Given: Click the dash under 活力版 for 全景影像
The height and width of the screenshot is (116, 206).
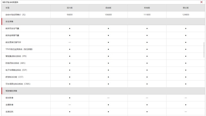Looking at the screenshot, I should point(70,104).
